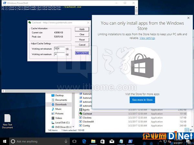Close the Windows Store warning dialog
Screen dimensions: 194x145
pyautogui.click(x=188, y=18)
